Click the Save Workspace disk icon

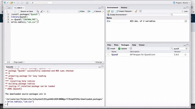coord(112,11)
